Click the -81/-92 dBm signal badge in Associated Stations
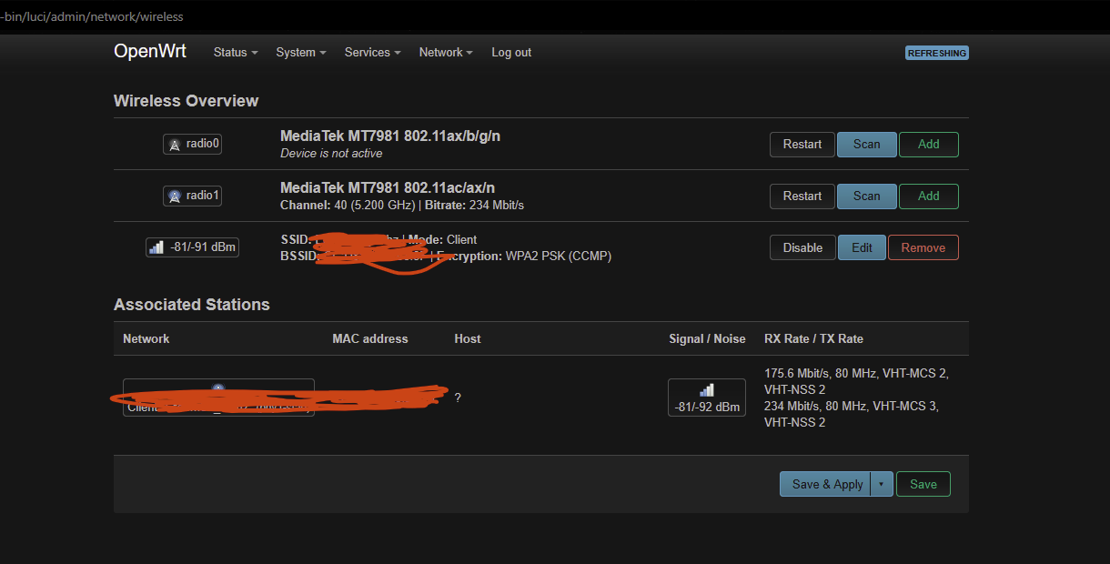 (x=707, y=398)
